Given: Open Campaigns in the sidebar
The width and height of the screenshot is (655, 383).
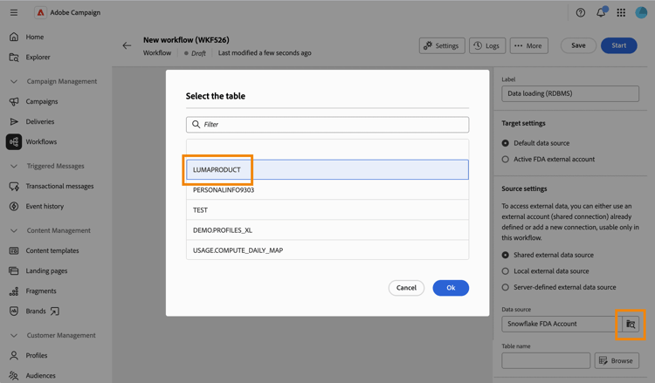Looking at the screenshot, I should tap(42, 101).
